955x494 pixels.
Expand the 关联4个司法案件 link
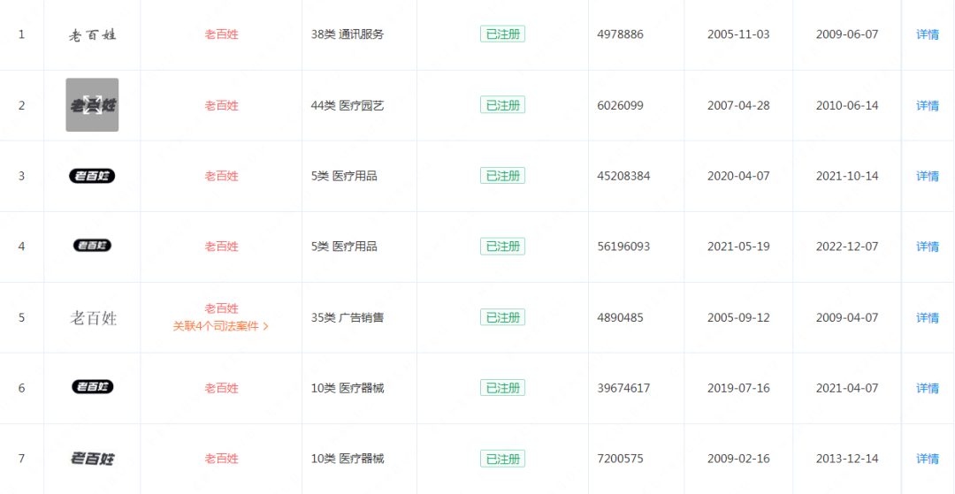(x=221, y=326)
